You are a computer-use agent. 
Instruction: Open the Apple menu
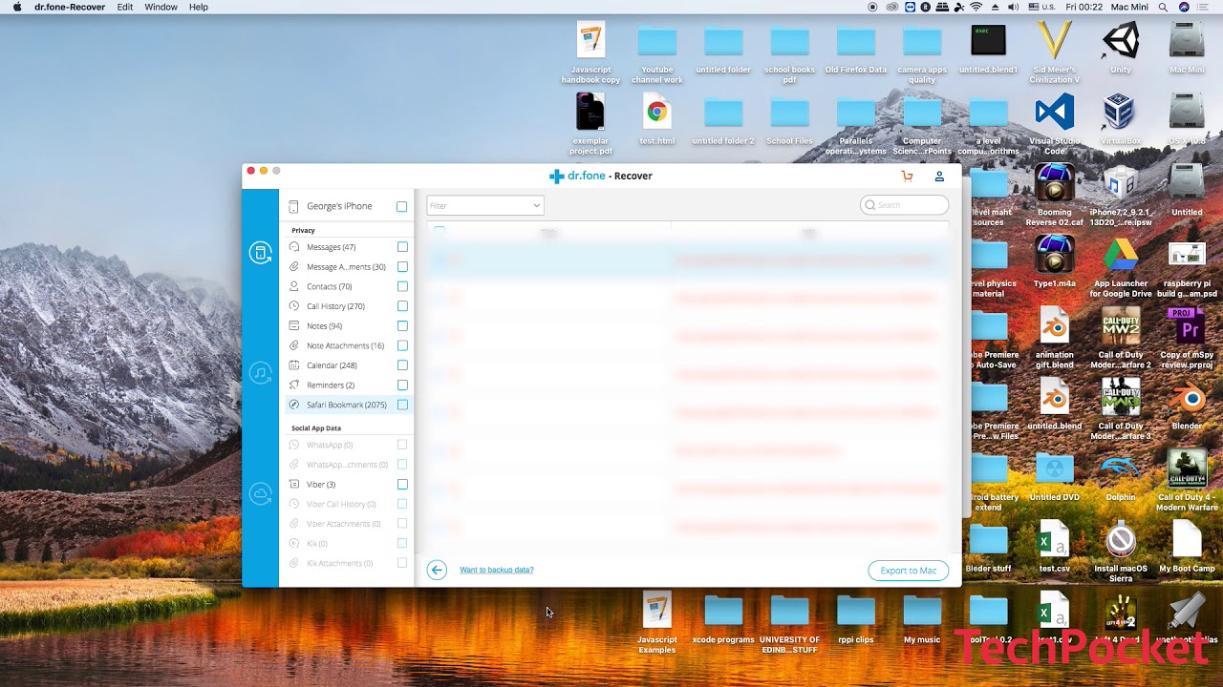pos(17,7)
